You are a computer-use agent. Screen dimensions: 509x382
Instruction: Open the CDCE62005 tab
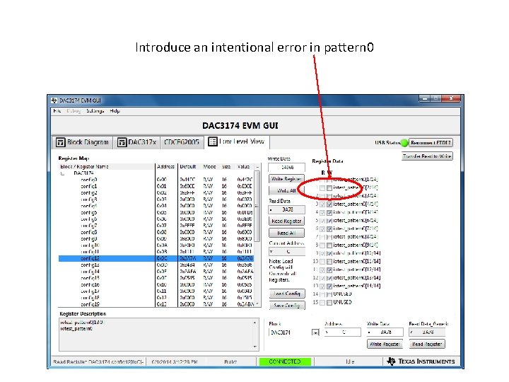182,142
